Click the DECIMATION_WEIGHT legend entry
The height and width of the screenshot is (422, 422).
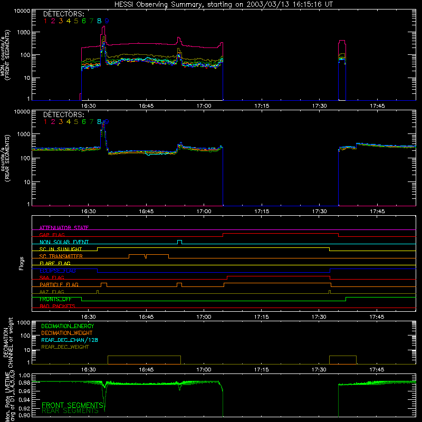pyautogui.click(x=67, y=333)
